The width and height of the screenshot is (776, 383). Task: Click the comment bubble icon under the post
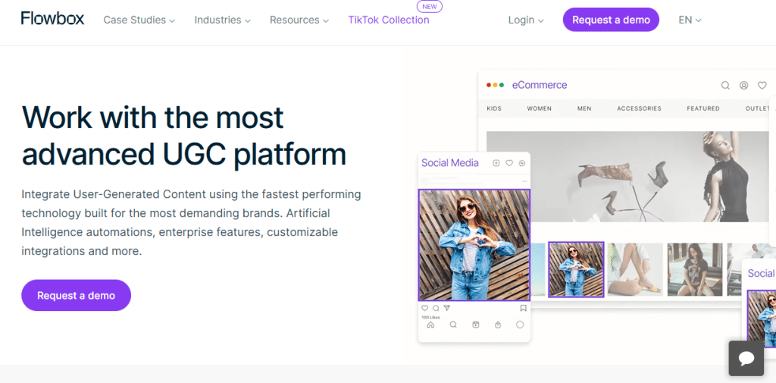point(436,309)
